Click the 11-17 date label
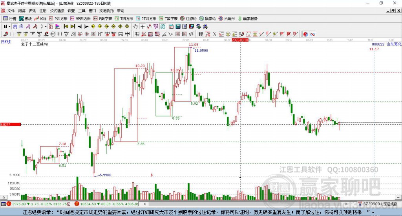The width and height of the screenshot is (402, 216). (x=374, y=49)
